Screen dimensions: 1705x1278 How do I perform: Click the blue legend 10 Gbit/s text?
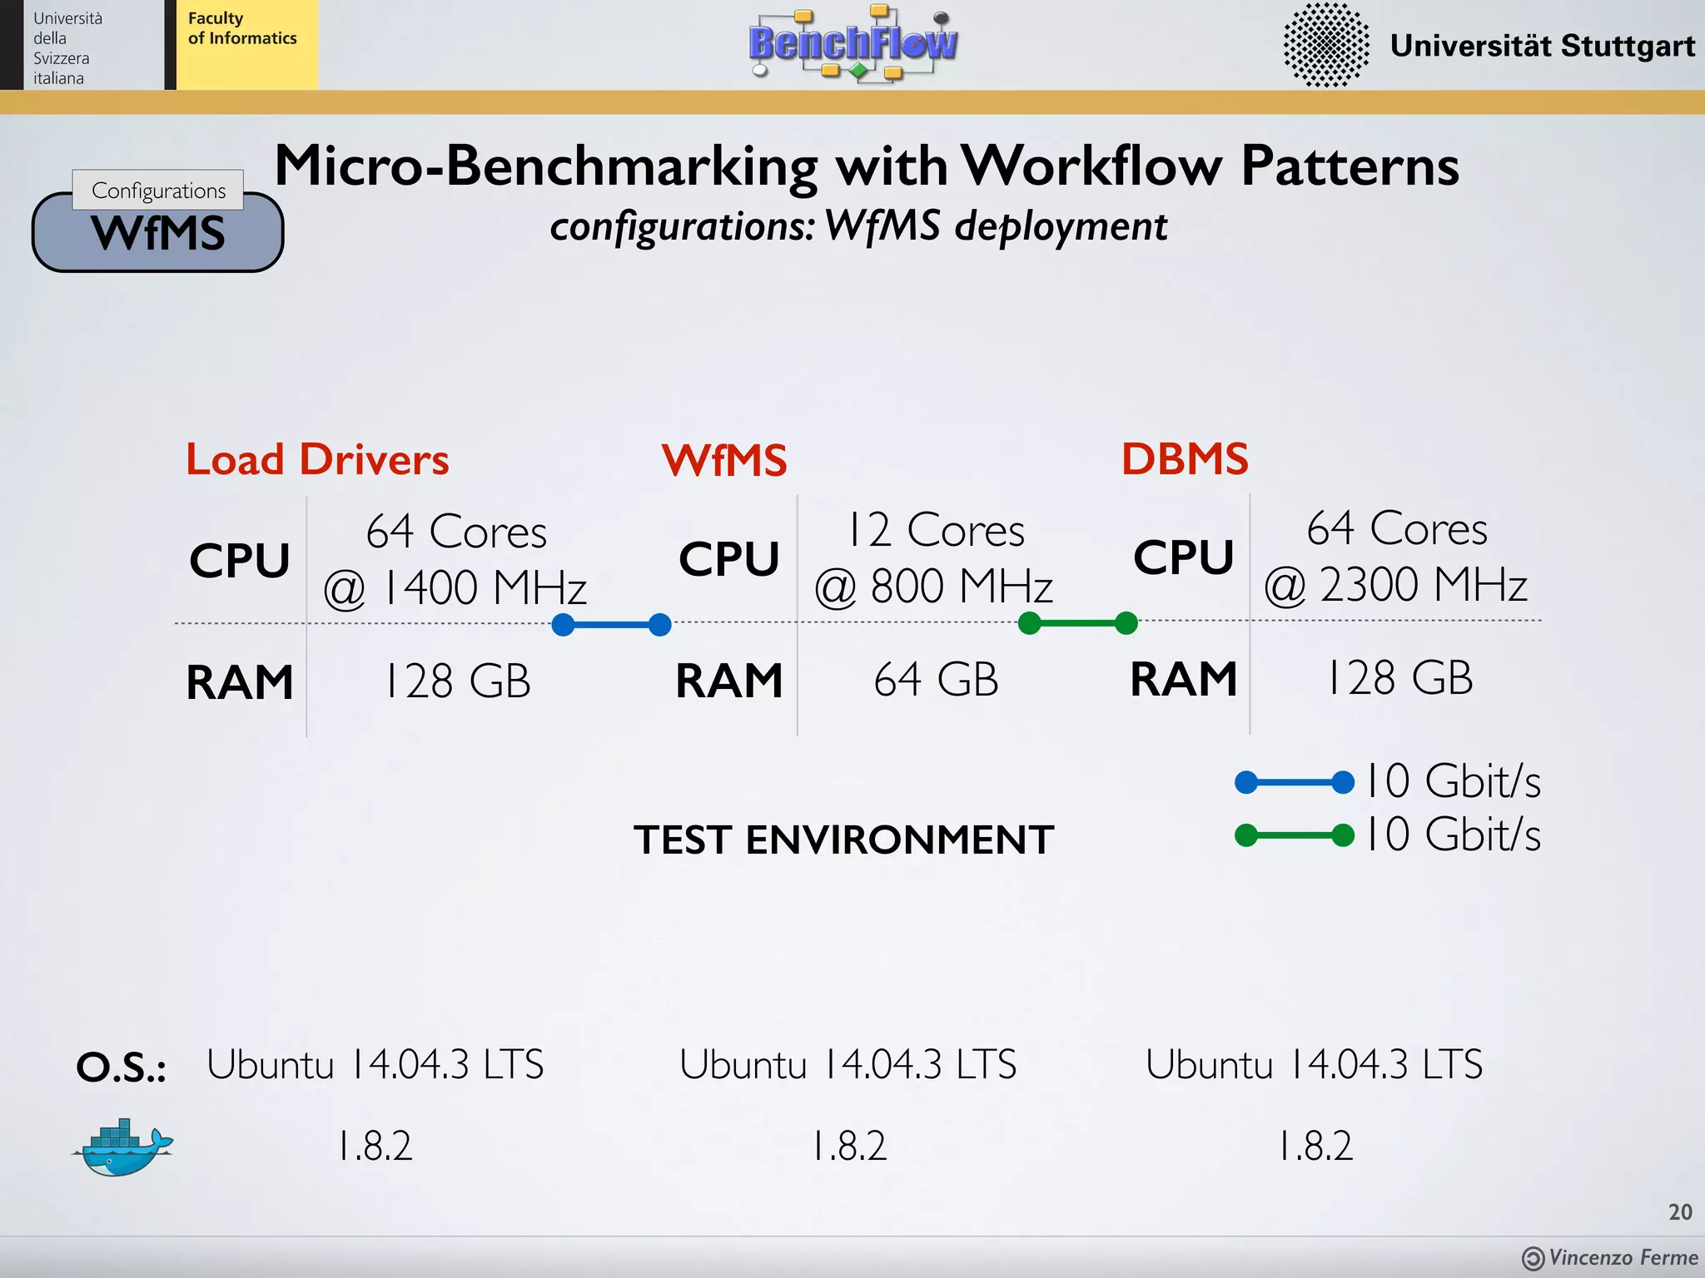(1454, 781)
